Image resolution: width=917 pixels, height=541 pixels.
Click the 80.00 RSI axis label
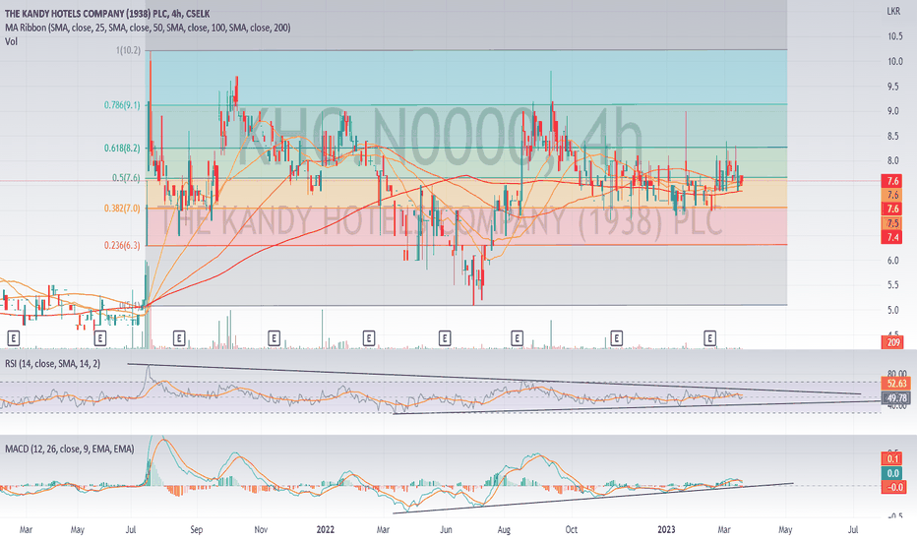pos(897,374)
